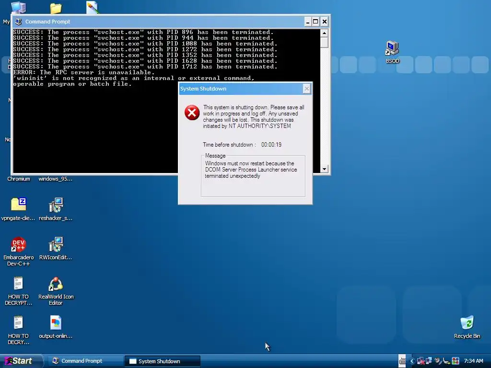Click the taskbar clock showing 7:34 AM
This screenshot has height=368, width=491.
point(473,361)
